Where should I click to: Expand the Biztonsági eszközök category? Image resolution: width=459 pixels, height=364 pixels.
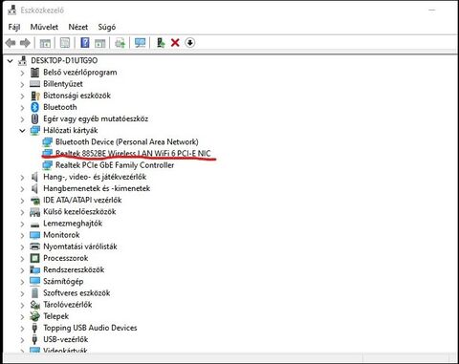(22, 96)
